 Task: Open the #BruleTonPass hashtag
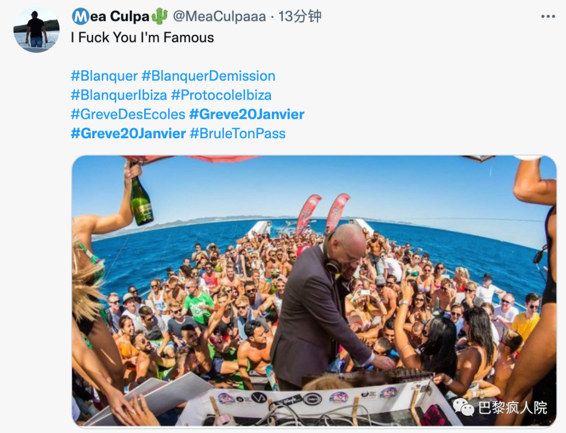coord(237,134)
